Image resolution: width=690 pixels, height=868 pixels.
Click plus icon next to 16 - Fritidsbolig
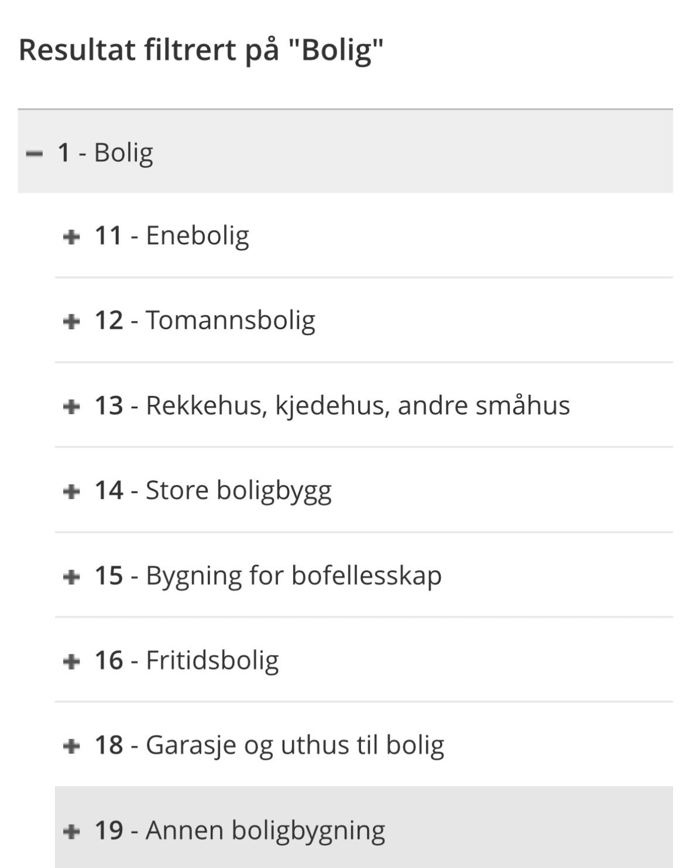tap(71, 661)
